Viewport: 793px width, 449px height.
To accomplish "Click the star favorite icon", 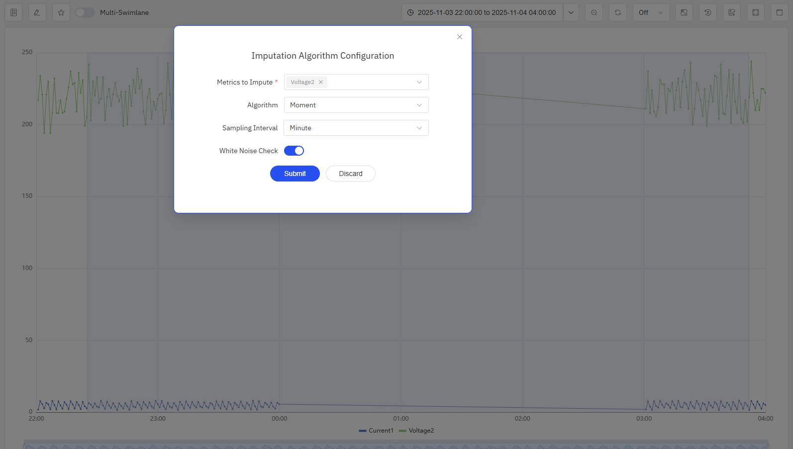I will click(x=61, y=12).
